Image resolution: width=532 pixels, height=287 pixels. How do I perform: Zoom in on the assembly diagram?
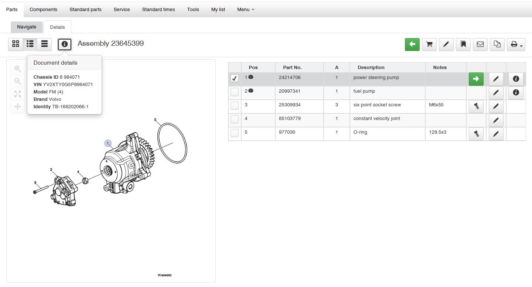[17, 69]
